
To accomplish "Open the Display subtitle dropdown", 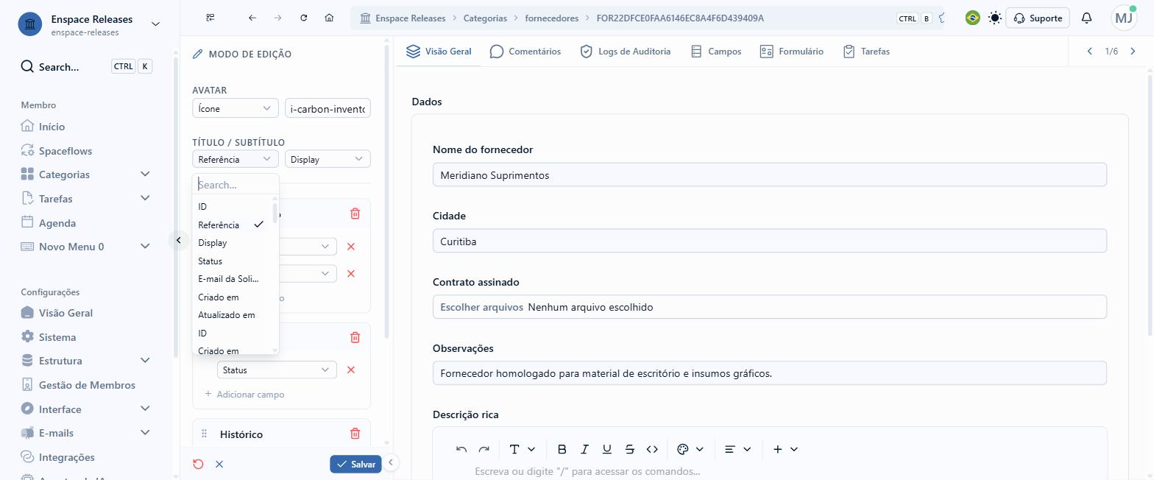I will click(328, 159).
